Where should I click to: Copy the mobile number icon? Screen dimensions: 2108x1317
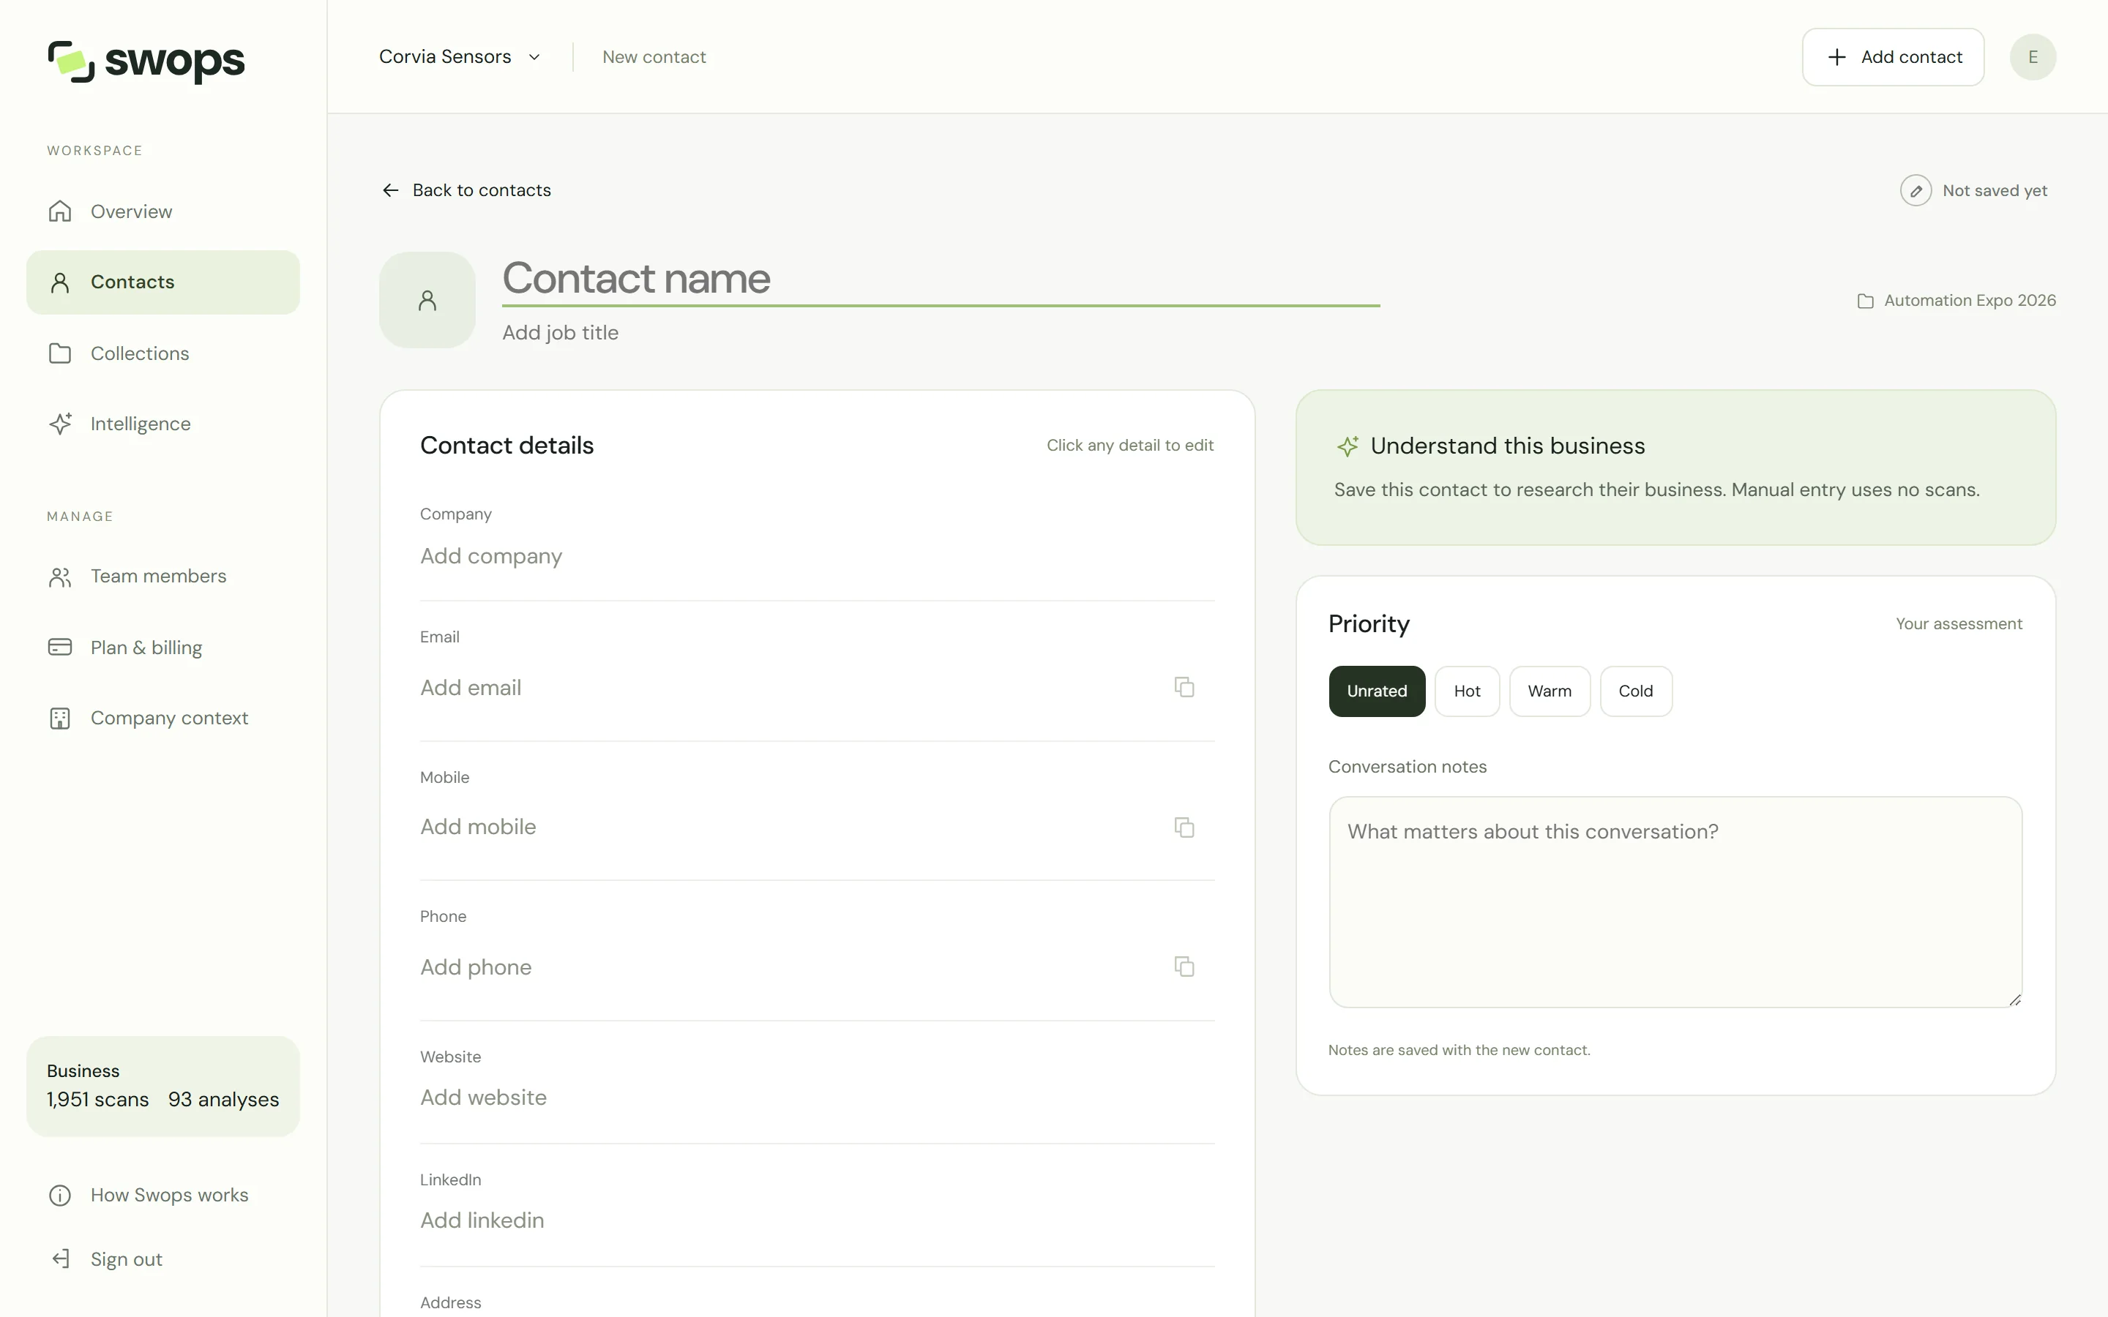click(1184, 828)
